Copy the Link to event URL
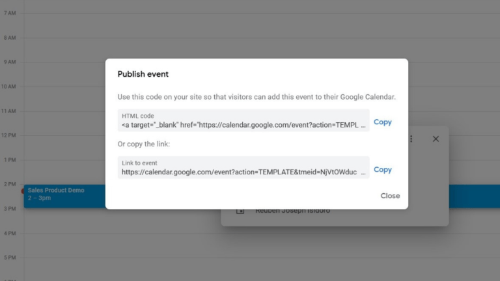The width and height of the screenshot is (500, 281). 382,170
